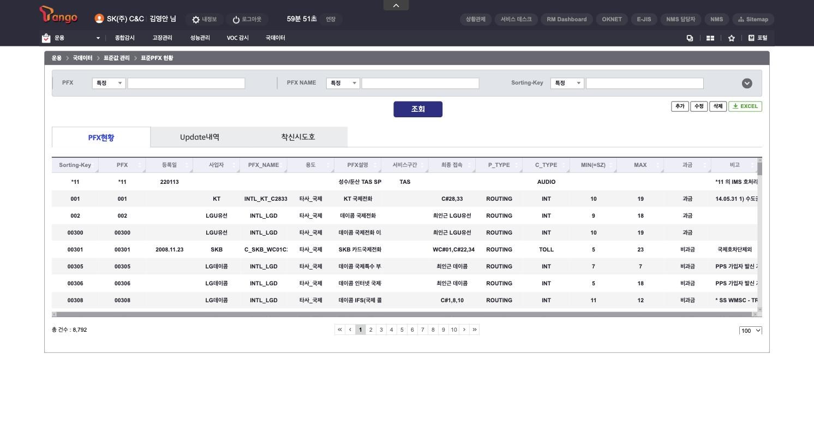The image size is (814, 443).
Task: Open the PFX condition dropdown
Action: (x=109, y=83)
